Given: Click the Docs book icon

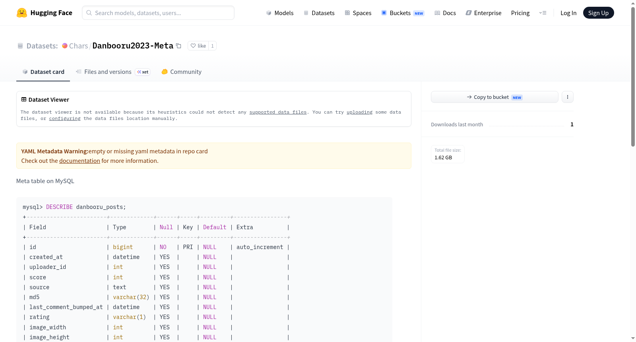Looking at the screenshot, I should (x=437, y=13).
